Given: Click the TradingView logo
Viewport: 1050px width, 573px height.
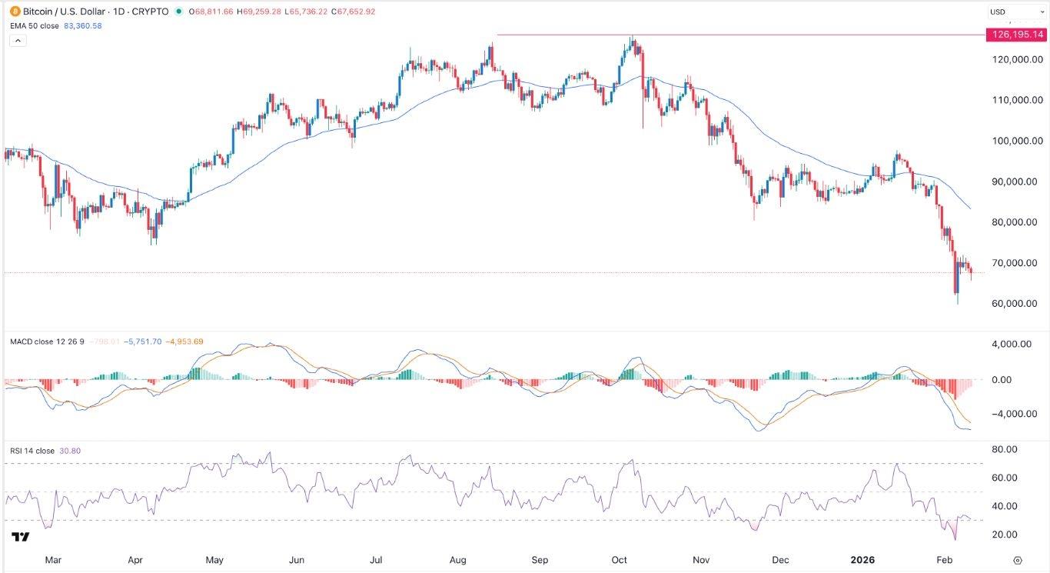Looking at the screenshot, I should click(x=21, y=536).
